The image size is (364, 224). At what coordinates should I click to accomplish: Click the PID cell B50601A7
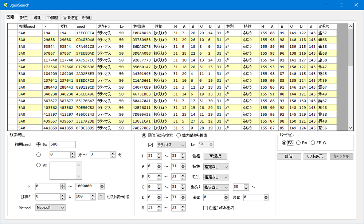coord(142,67)
